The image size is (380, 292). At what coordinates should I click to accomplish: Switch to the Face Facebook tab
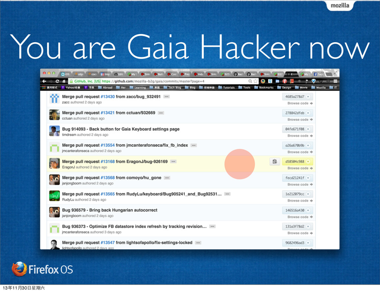[x=318, y=74]
